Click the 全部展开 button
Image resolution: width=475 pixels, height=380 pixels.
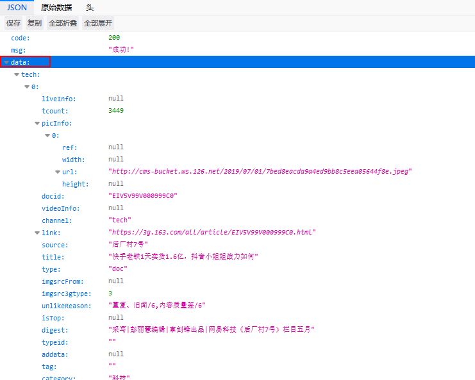point(98,23)
